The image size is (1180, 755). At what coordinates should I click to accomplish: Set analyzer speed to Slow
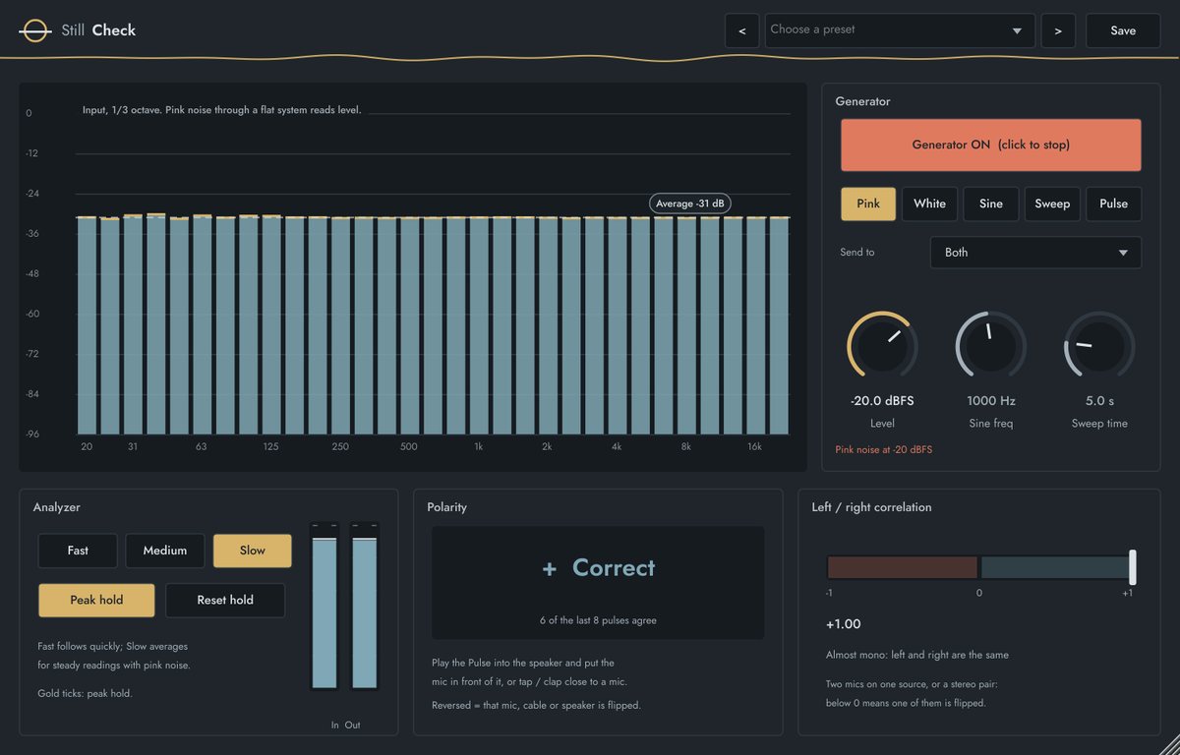tap(253, 551)
